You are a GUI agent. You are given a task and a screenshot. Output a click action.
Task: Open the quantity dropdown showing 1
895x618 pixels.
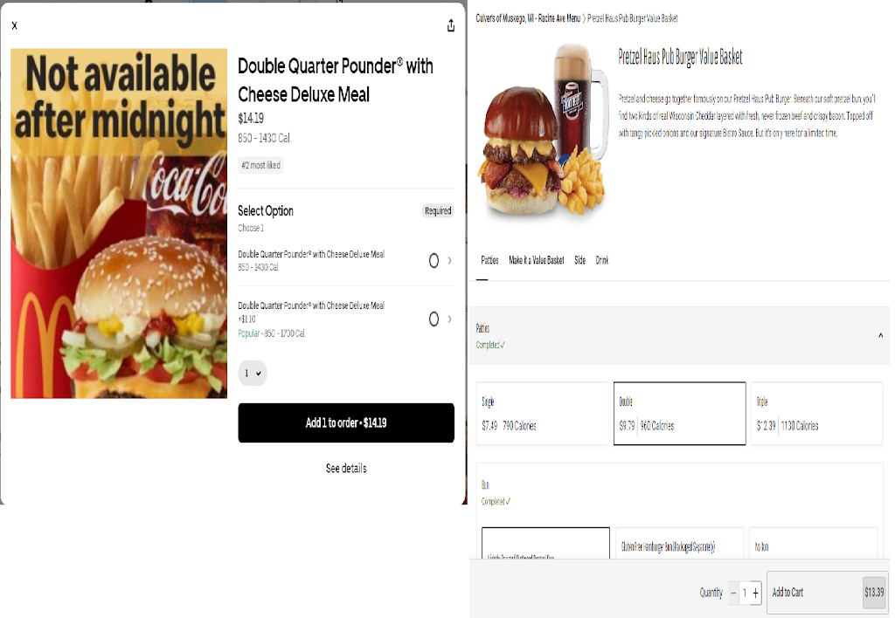click(253, 373)
